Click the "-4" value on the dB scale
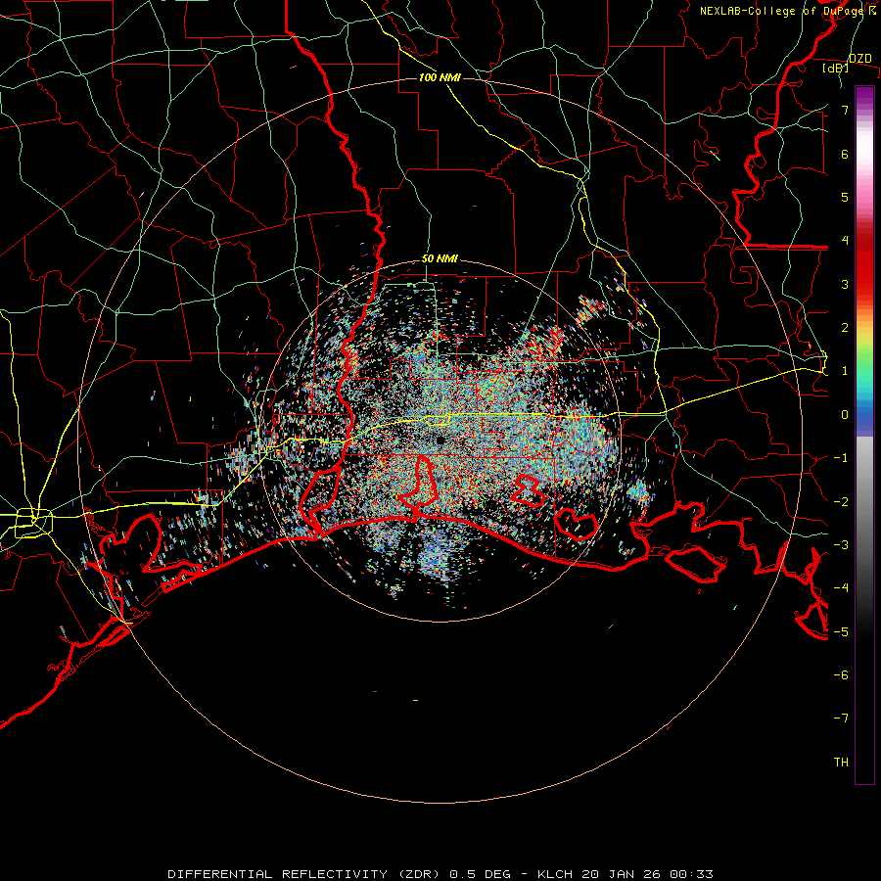Viewport: 881px width, 881px height. coord(841,588)
